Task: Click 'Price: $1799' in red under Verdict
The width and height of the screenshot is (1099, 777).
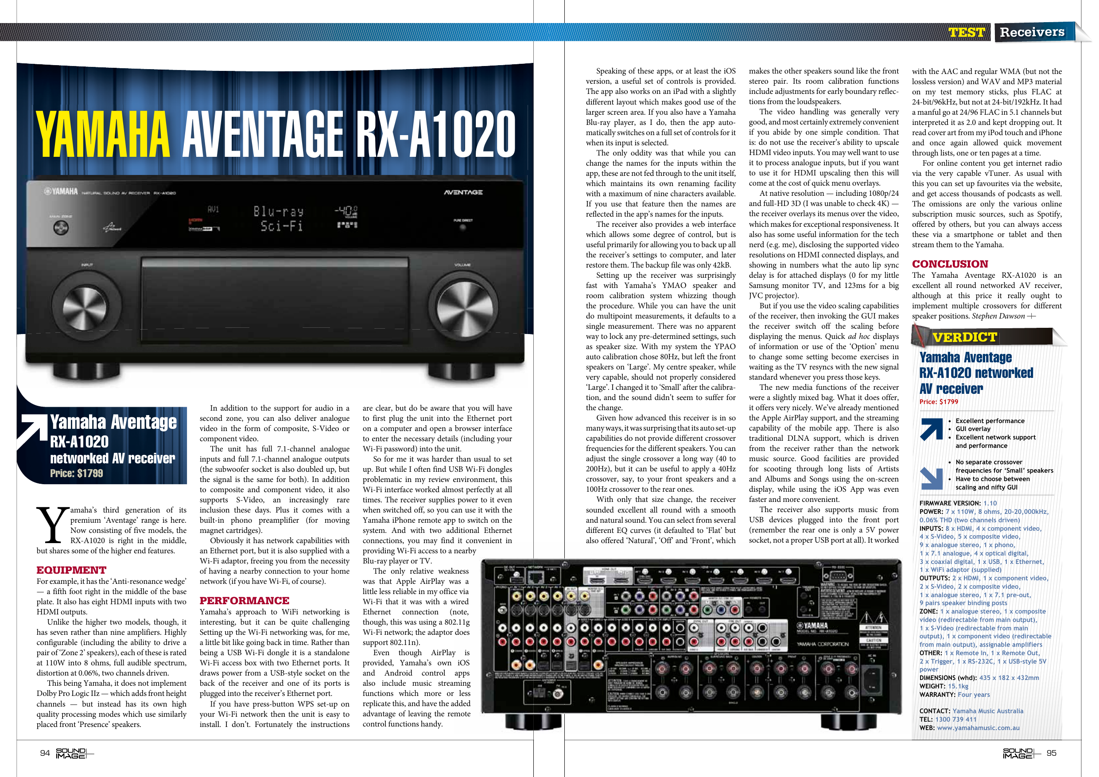Action: 939,402
